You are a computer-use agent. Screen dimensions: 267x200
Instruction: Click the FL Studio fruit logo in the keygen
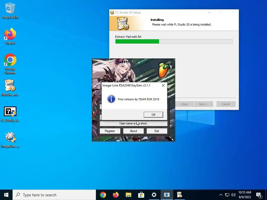coord(164,70)
